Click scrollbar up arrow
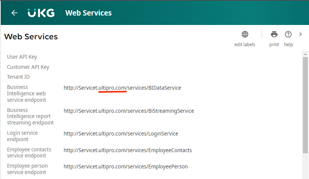This screenshot has height=179, width=309. (305, 54)
